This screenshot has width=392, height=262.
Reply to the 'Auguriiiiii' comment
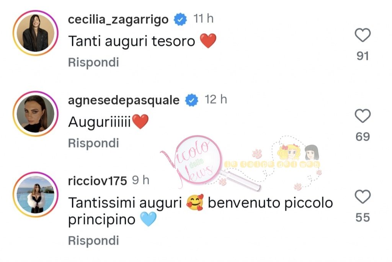[x=93, y=143]
